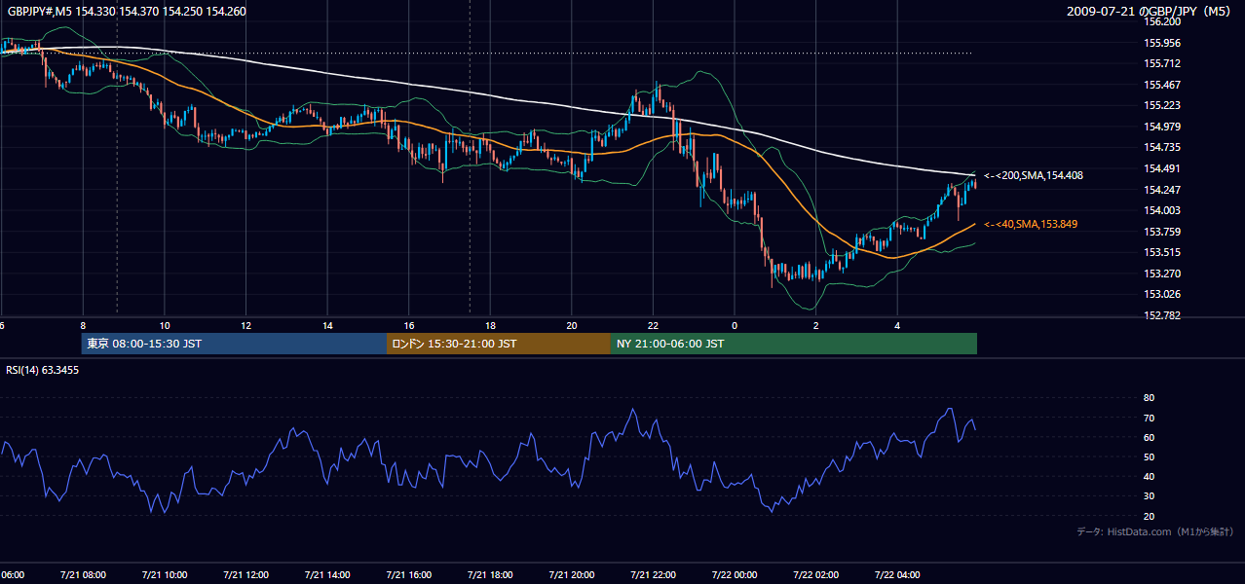
Task: Click the RSI scale value 70
Action: coord(1149,418)
